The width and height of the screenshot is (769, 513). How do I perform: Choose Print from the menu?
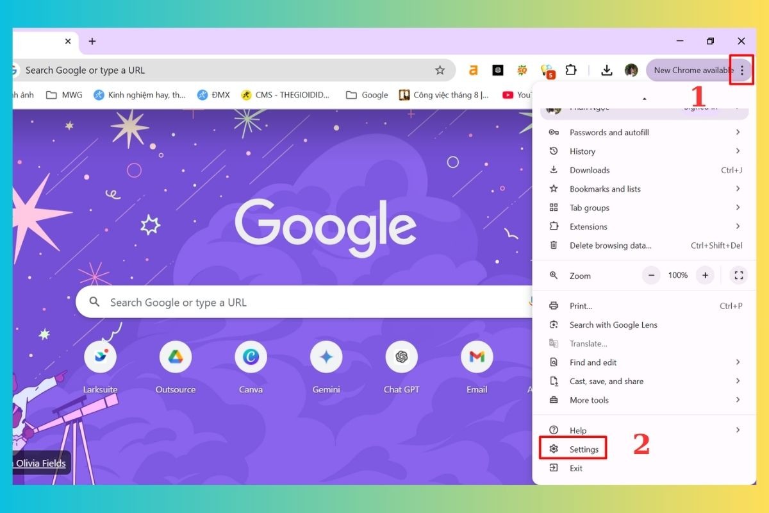coord(644,306)
